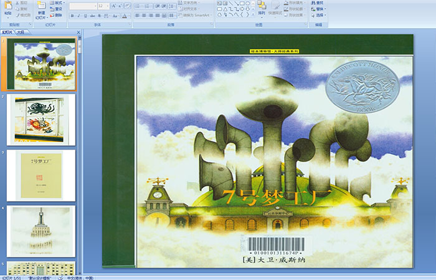Screen dimensions: 436x280
Task: Click the Grow Font icon
Action: tap(114, 6)
